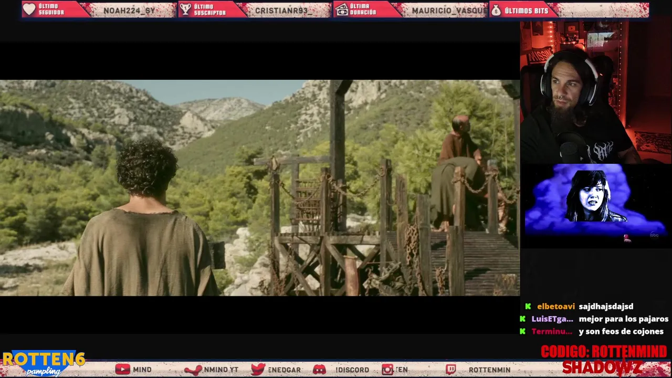672x378 pixels.
Task: Click the Twitter bird icon
Action: click(258, 370)
